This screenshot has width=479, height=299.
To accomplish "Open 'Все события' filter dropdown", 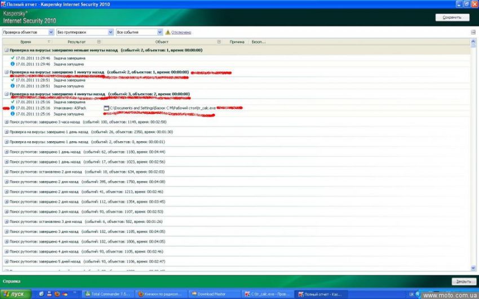I will (x=139, y=32).
